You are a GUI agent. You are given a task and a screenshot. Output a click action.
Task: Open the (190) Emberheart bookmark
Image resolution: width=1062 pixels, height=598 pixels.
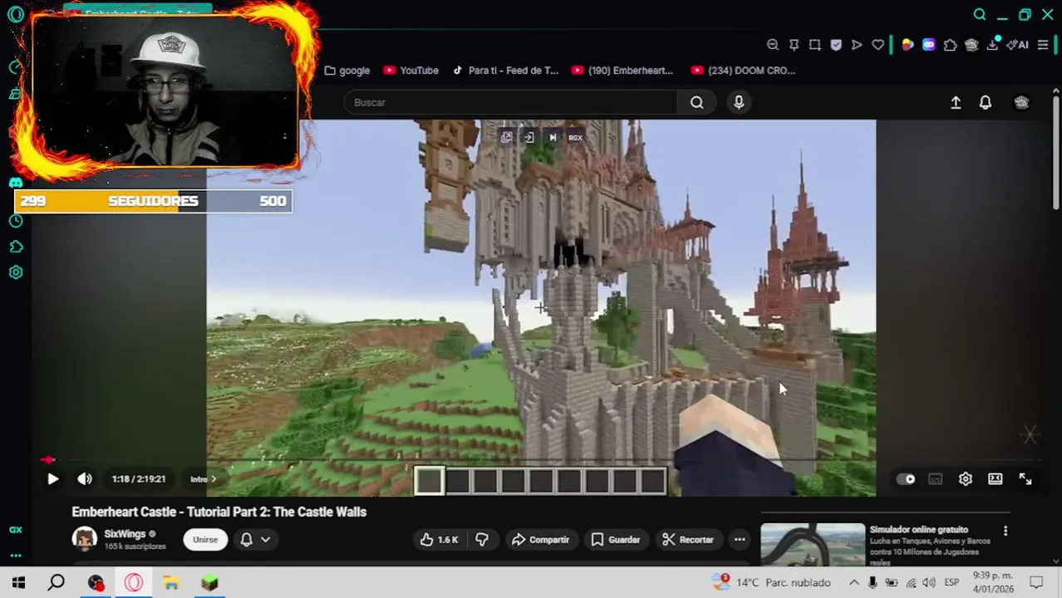[x=622, y=71]
